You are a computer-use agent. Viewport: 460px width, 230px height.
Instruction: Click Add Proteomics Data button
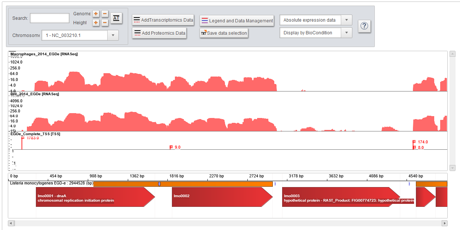point(160,33)
